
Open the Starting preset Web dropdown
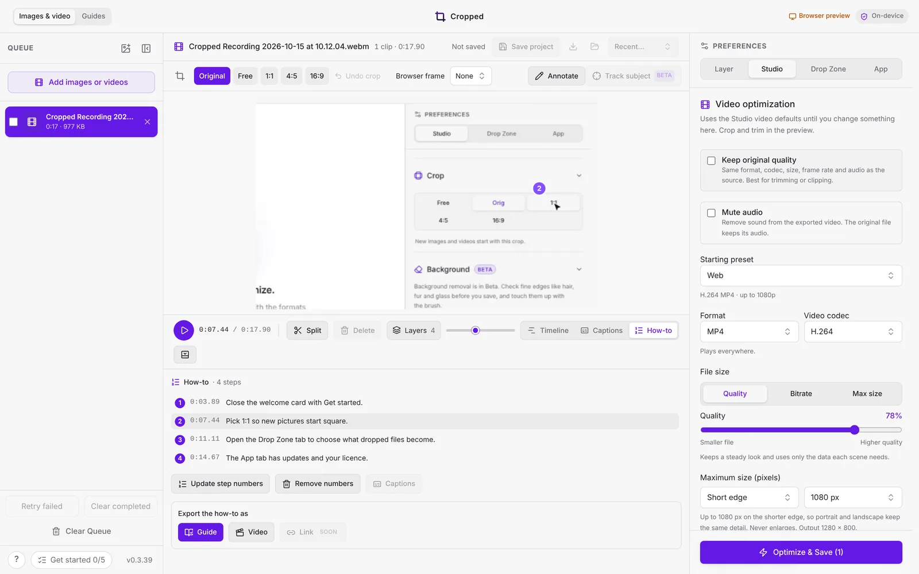tap(801, 276)
